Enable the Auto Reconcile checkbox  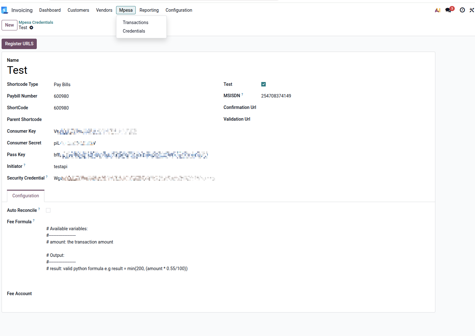(48, 210)
